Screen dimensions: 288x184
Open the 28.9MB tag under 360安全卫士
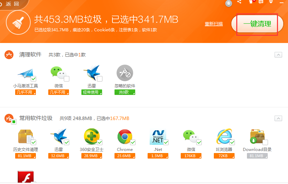(x=92, y=156)
